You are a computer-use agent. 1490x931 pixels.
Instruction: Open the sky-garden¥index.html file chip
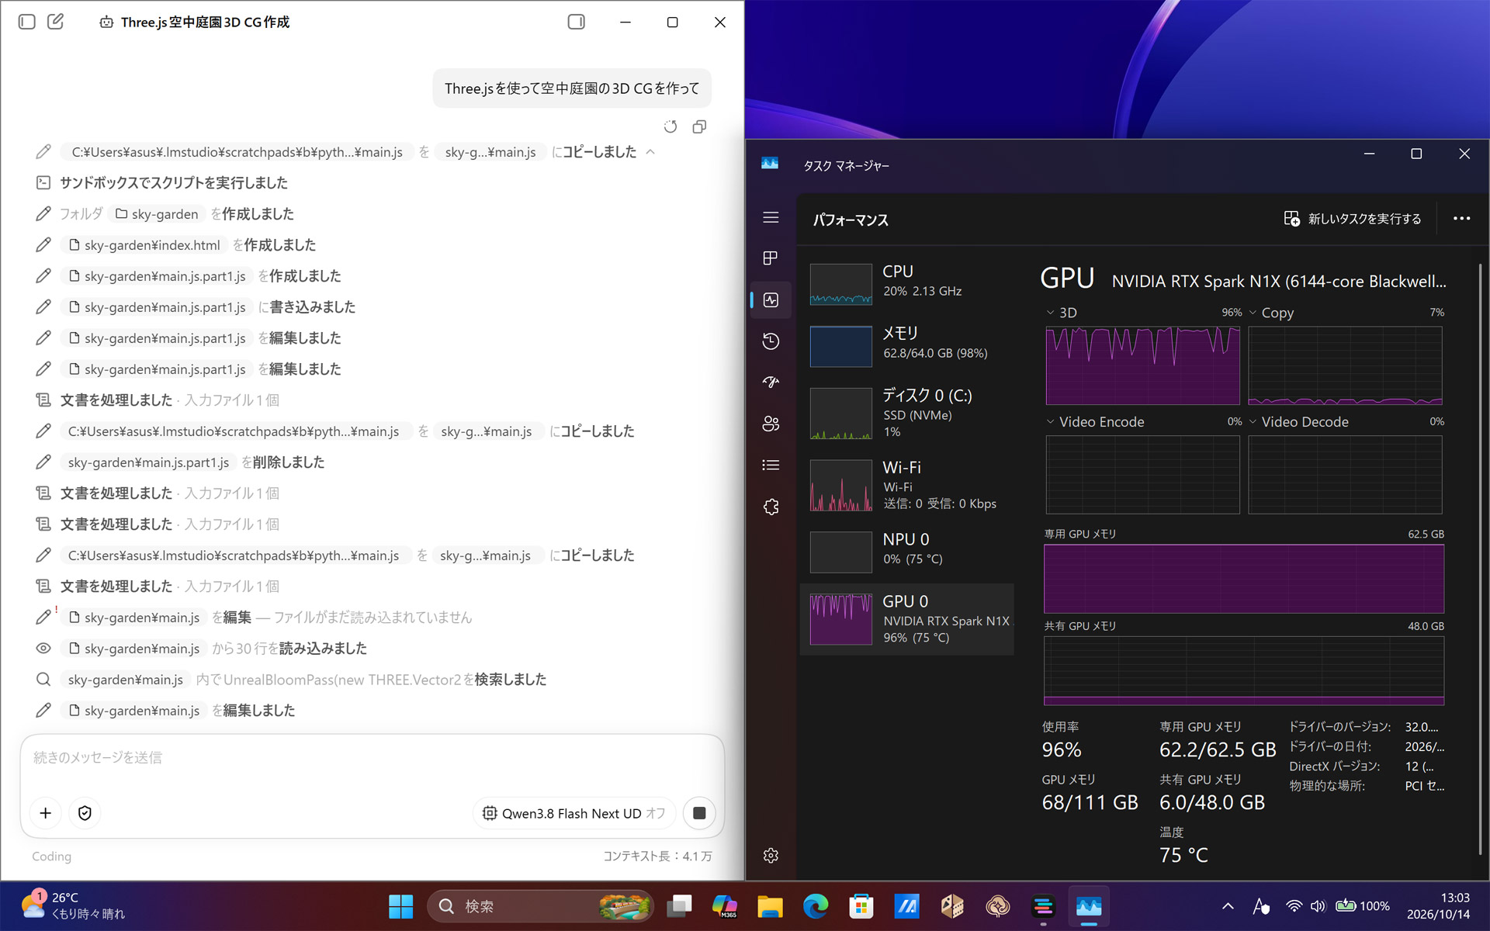pyautogui.click(x=144, y=245)
